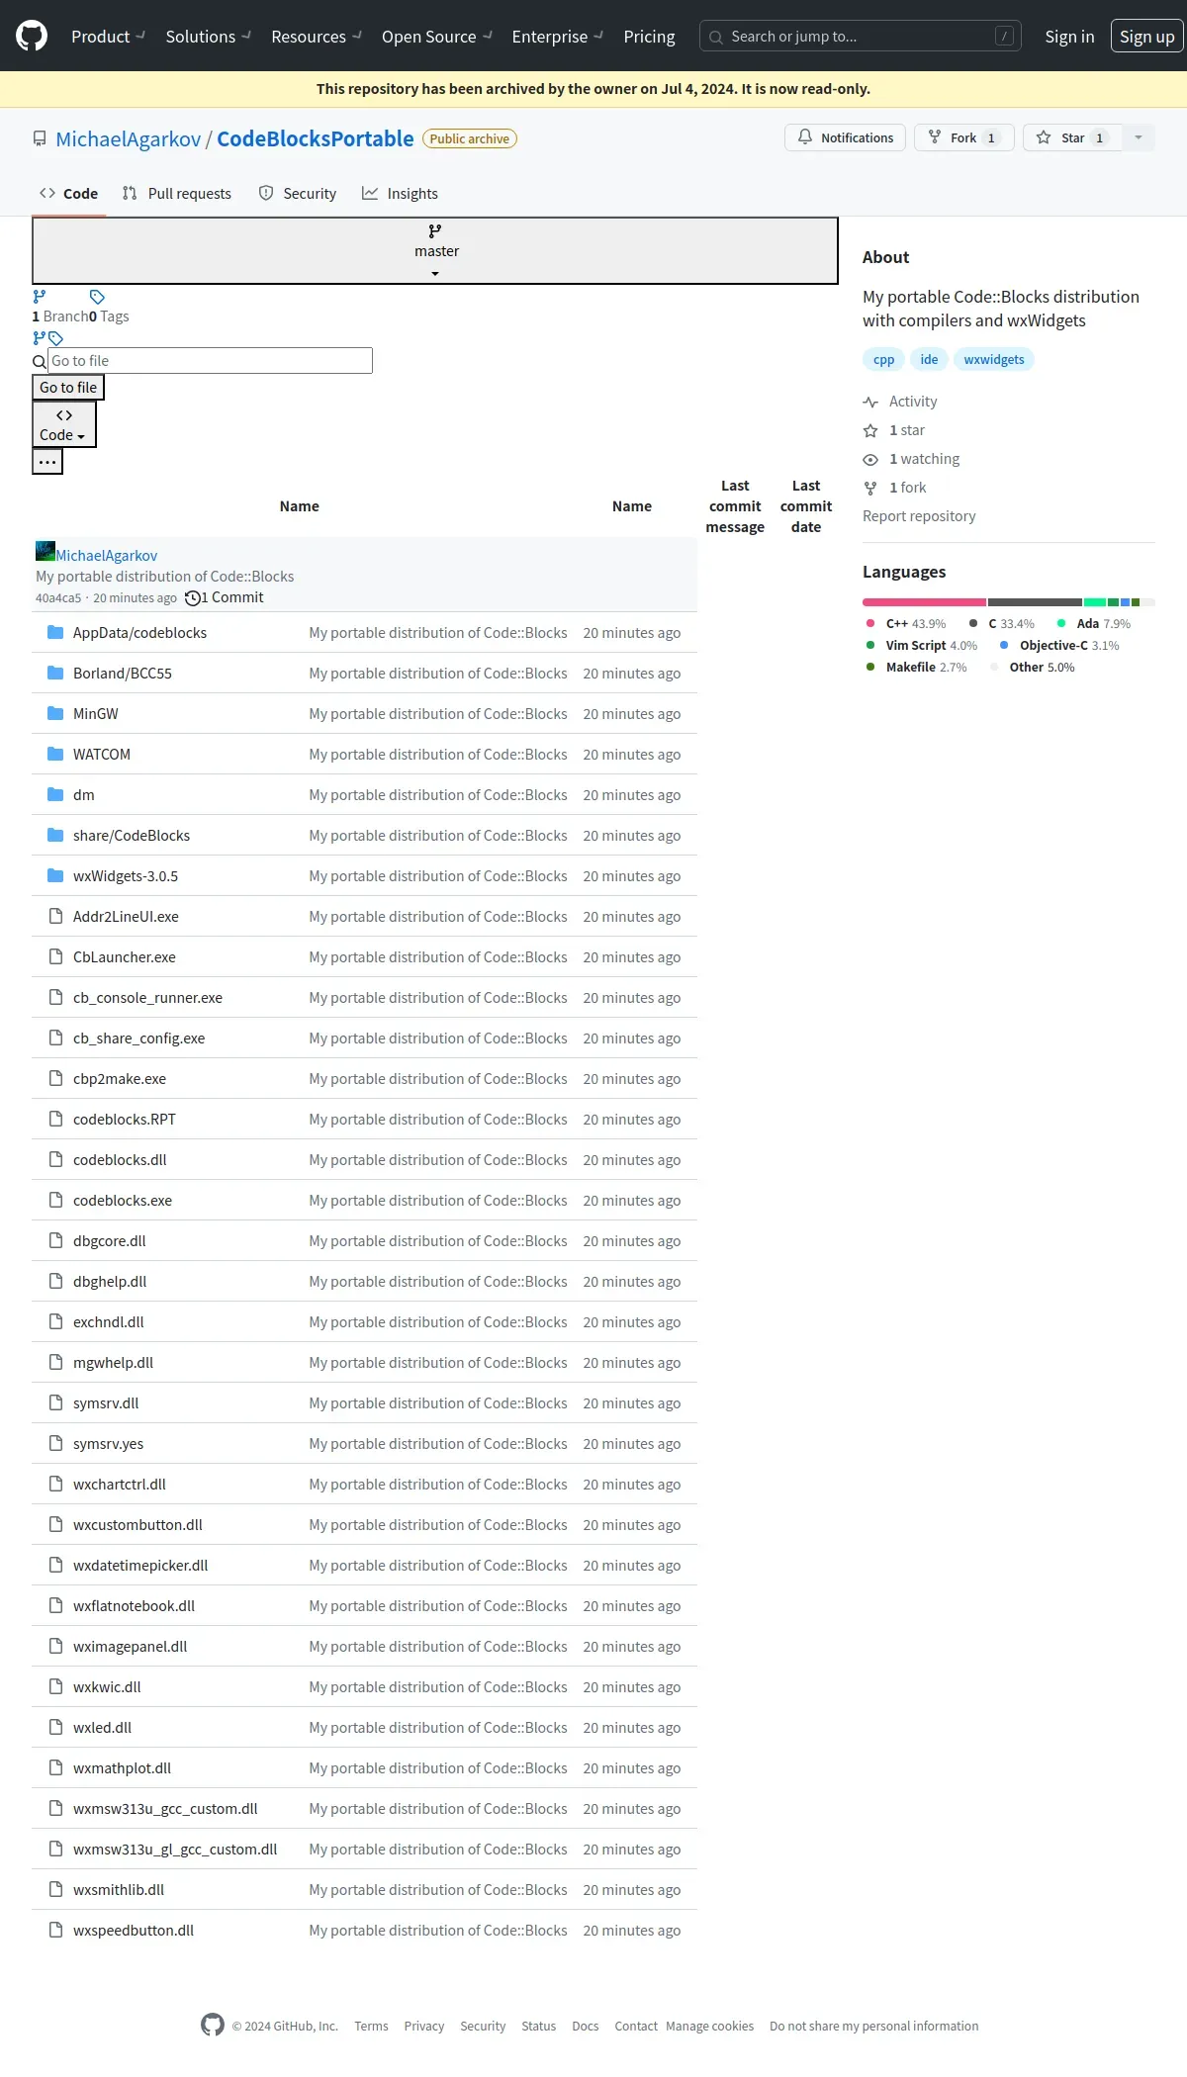Viewport: 1187px width, 2077px height.
Task: Open the CodeBlocksPortable repository link
Action: click(316, 138)
